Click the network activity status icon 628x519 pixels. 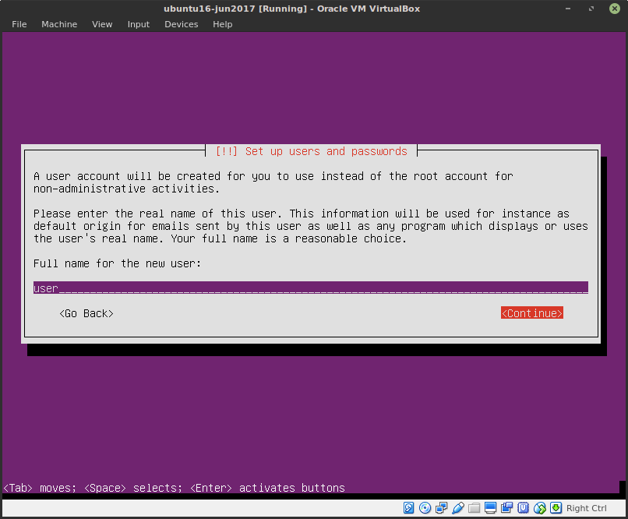(x=441, y=507)
